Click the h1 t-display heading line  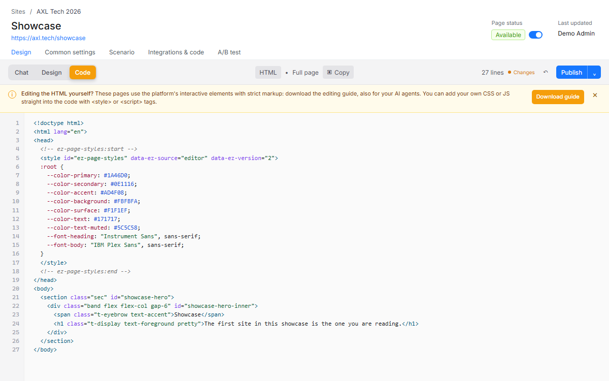click(236, 324)
